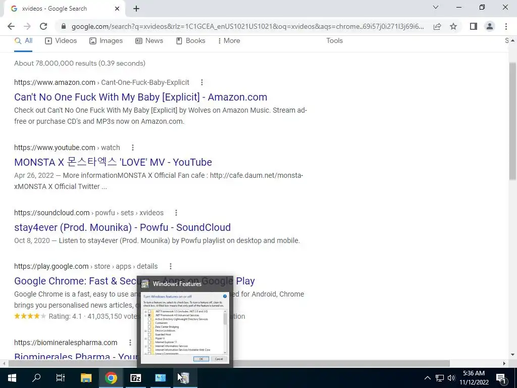
Task: Click the Windows Features preview title
Action: (x=177, y=284)
